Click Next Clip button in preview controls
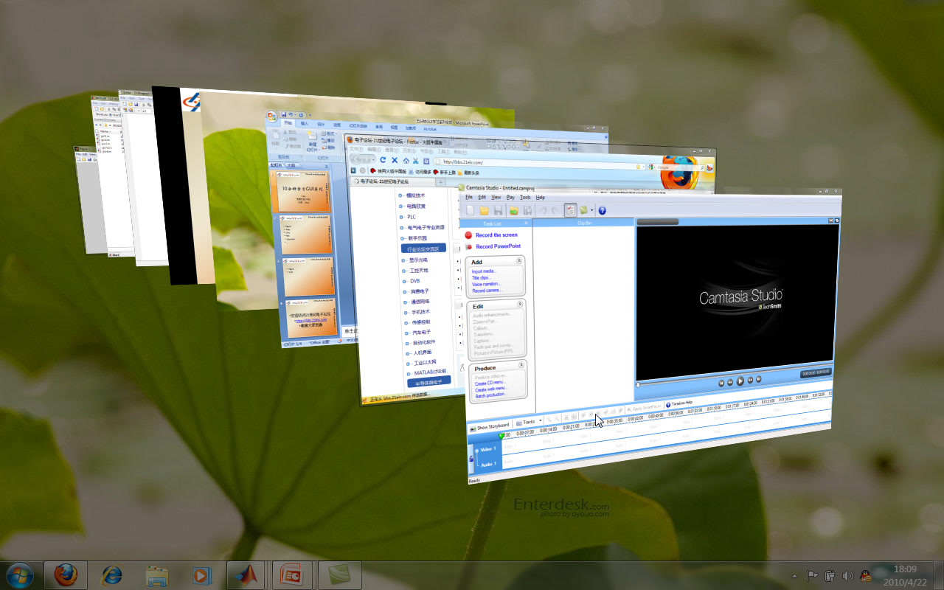This screenshot has height=590, width=944. click(x=758, y=380)
